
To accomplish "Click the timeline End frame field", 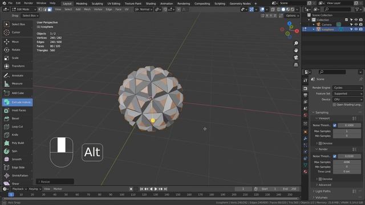I will (x=289, y=189).
